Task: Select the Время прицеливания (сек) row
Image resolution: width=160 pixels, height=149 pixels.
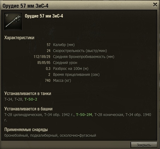Action: tap(74, 75)
